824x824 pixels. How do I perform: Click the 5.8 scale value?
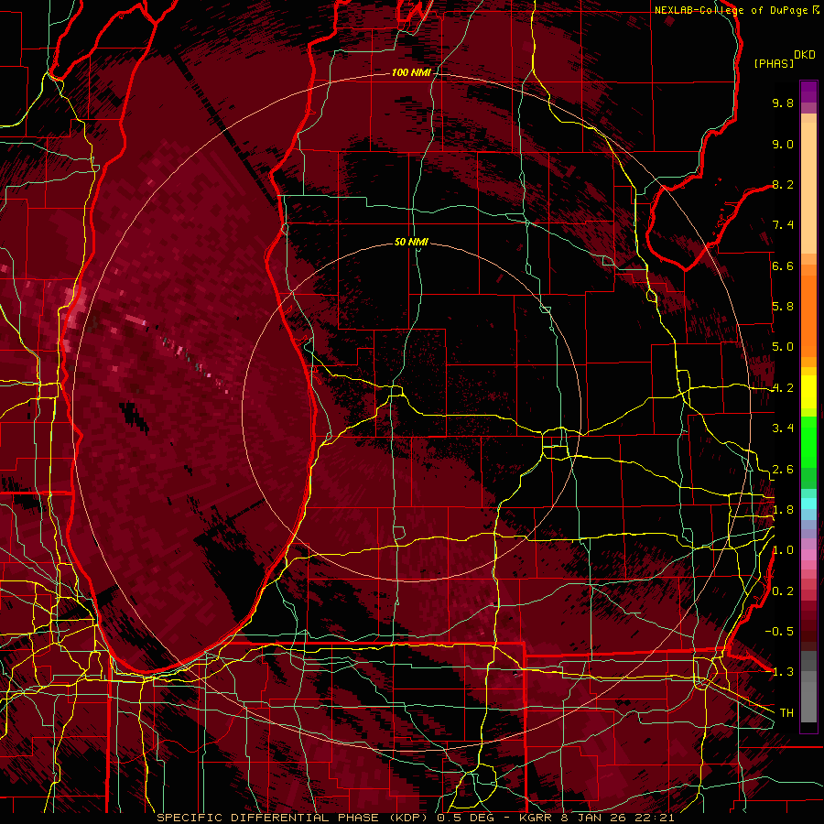tap(783, 307)
